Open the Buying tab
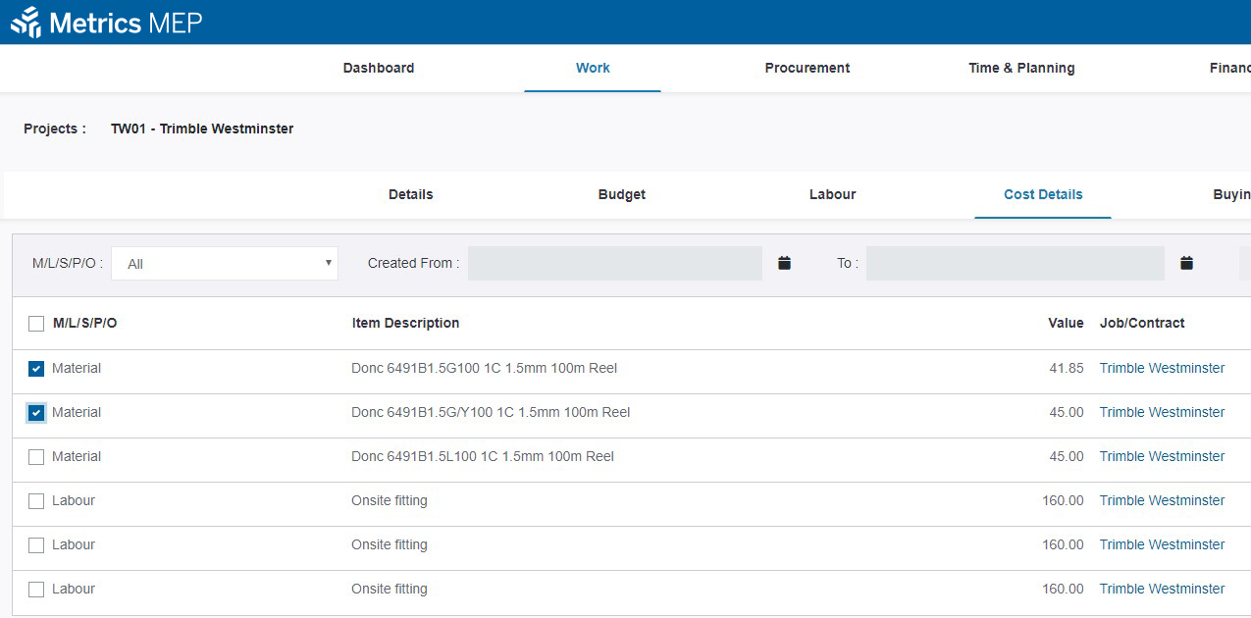The width and height of the screenshot is (1251, 618). pos(1230,194)
